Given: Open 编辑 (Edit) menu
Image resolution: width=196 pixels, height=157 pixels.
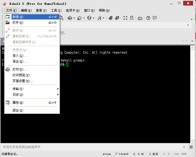Looking at the screenshot, I should [x=26, y=11].
